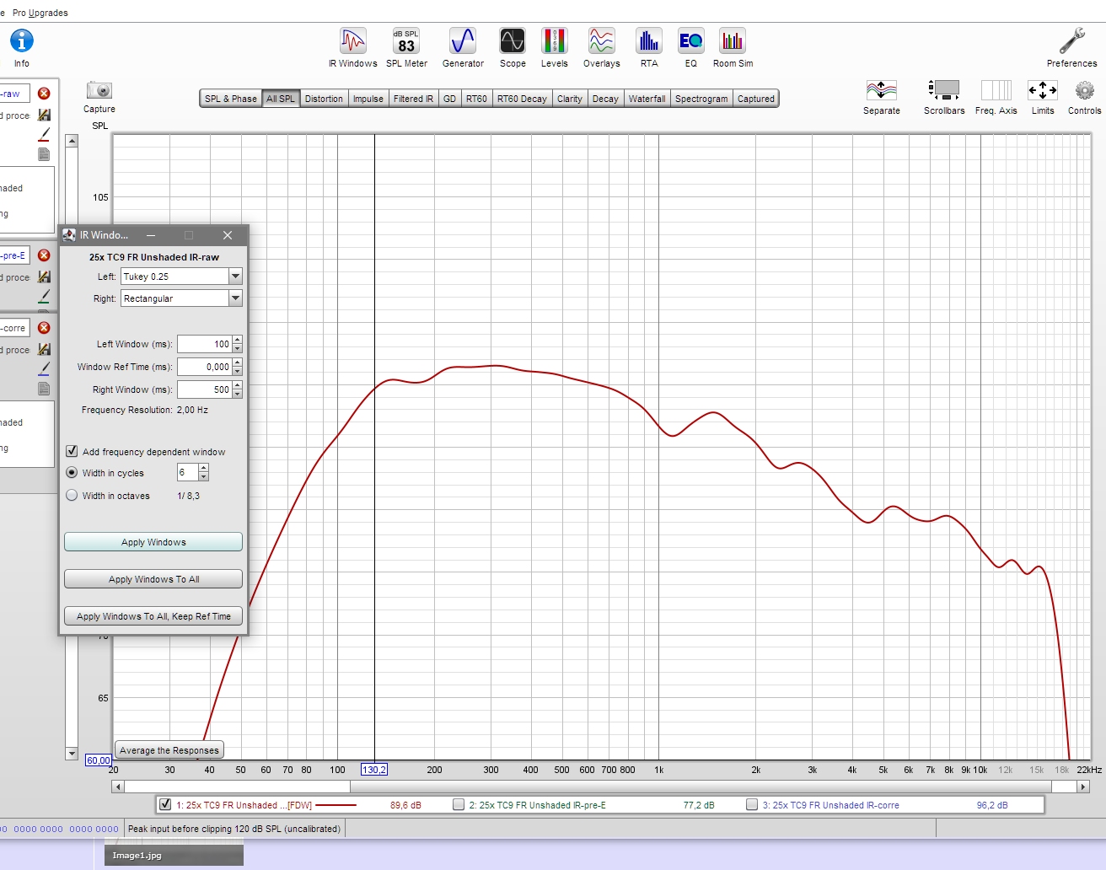The width and height of the screenshot is (1106, 870).
Task: Open Left window type dropdown
Action: [x=235, y=277]
